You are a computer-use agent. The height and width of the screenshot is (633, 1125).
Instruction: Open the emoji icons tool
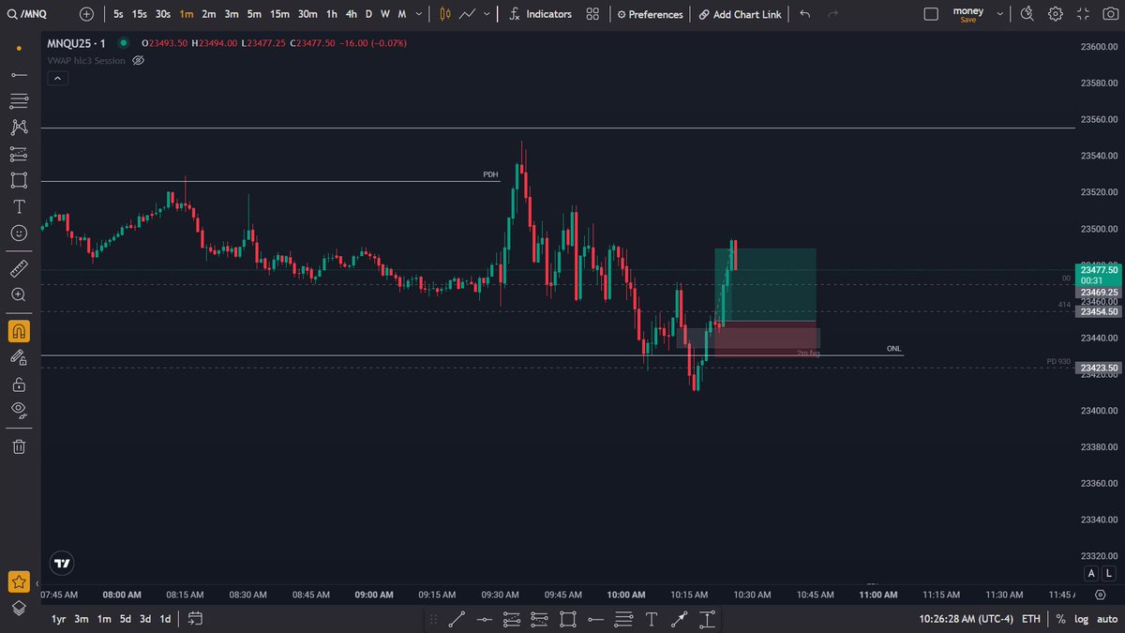click(19, 233)
